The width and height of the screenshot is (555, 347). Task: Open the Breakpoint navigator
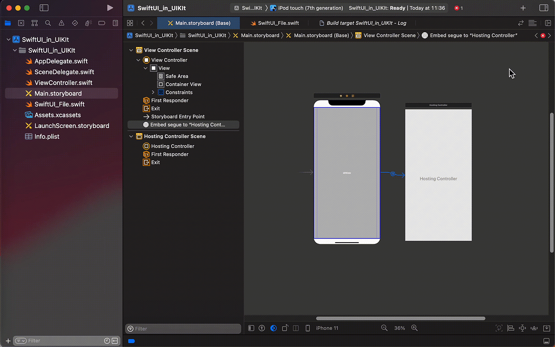101,23
